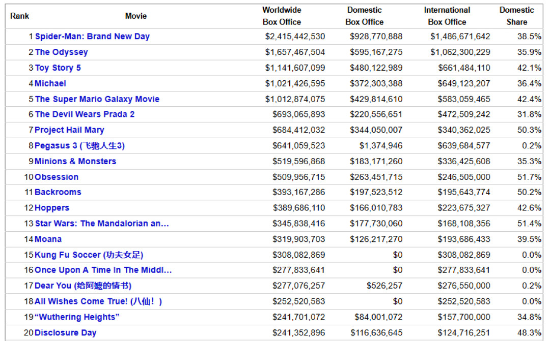Click the 48.3% domestic share cell

pos(529,332)
